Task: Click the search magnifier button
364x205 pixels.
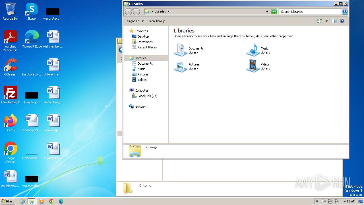Action: (345, 12)
